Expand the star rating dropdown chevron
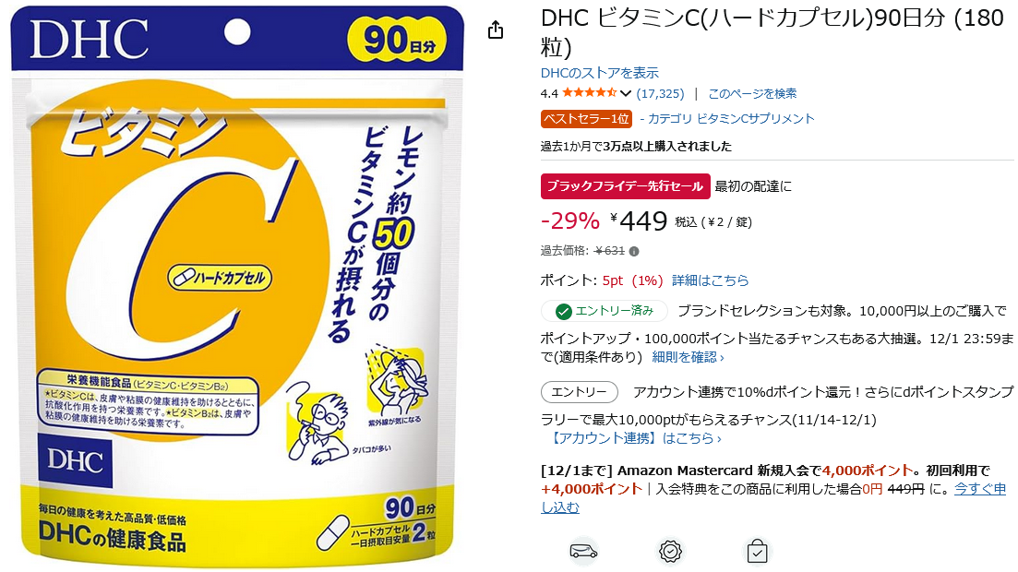 tap(625, 93)
